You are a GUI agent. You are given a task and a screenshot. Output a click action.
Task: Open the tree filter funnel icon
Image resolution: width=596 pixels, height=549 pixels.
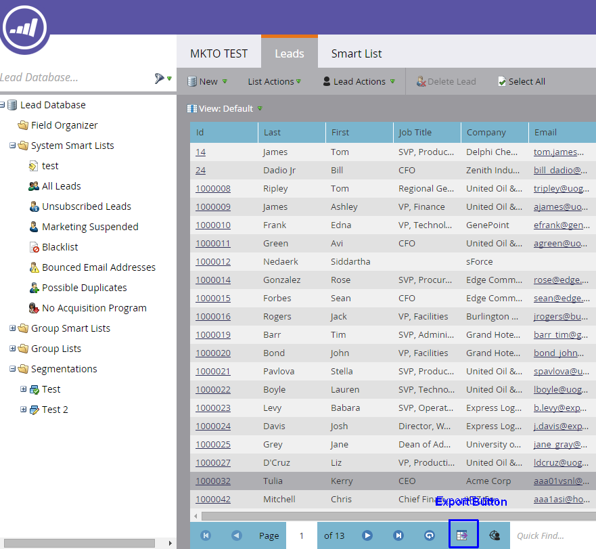(160, 78)
